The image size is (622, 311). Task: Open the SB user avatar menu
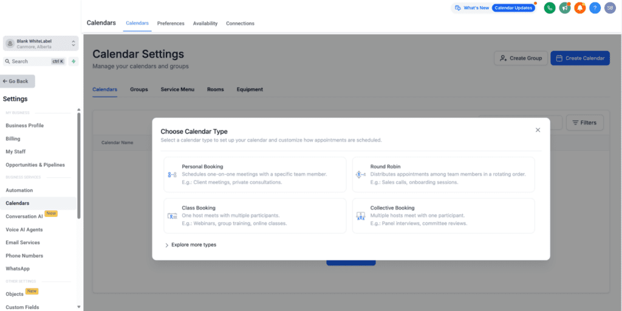tap(610, 8)
